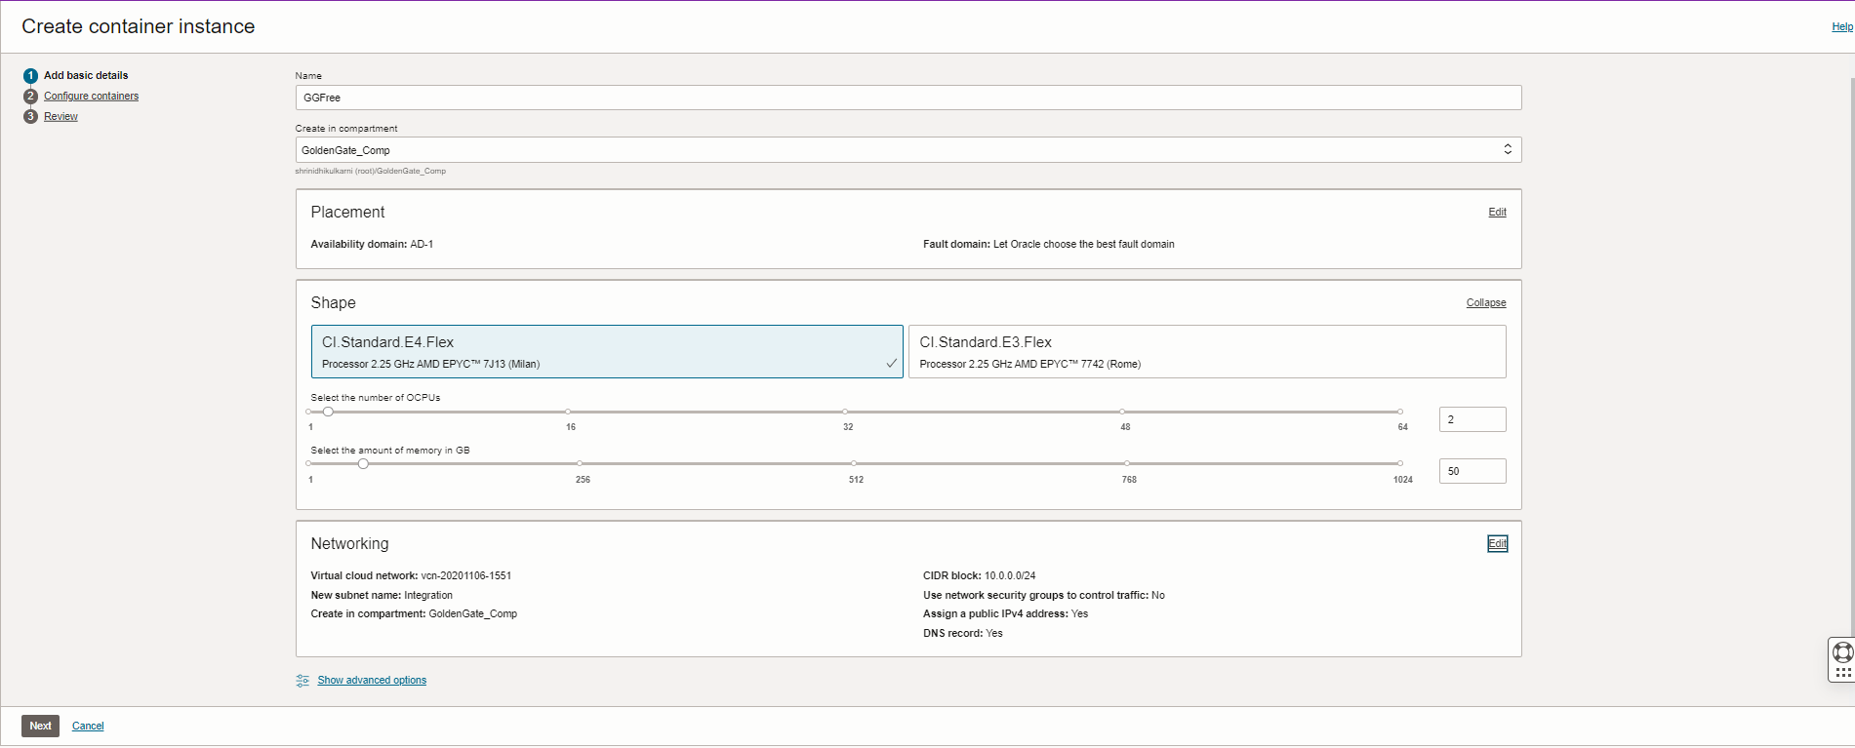Collapse the Shape section
The image size is (1855, 748).
[x=1485, y=303]
